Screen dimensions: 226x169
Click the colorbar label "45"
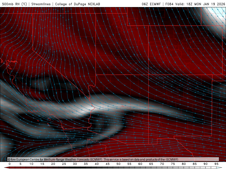[108, 164]
